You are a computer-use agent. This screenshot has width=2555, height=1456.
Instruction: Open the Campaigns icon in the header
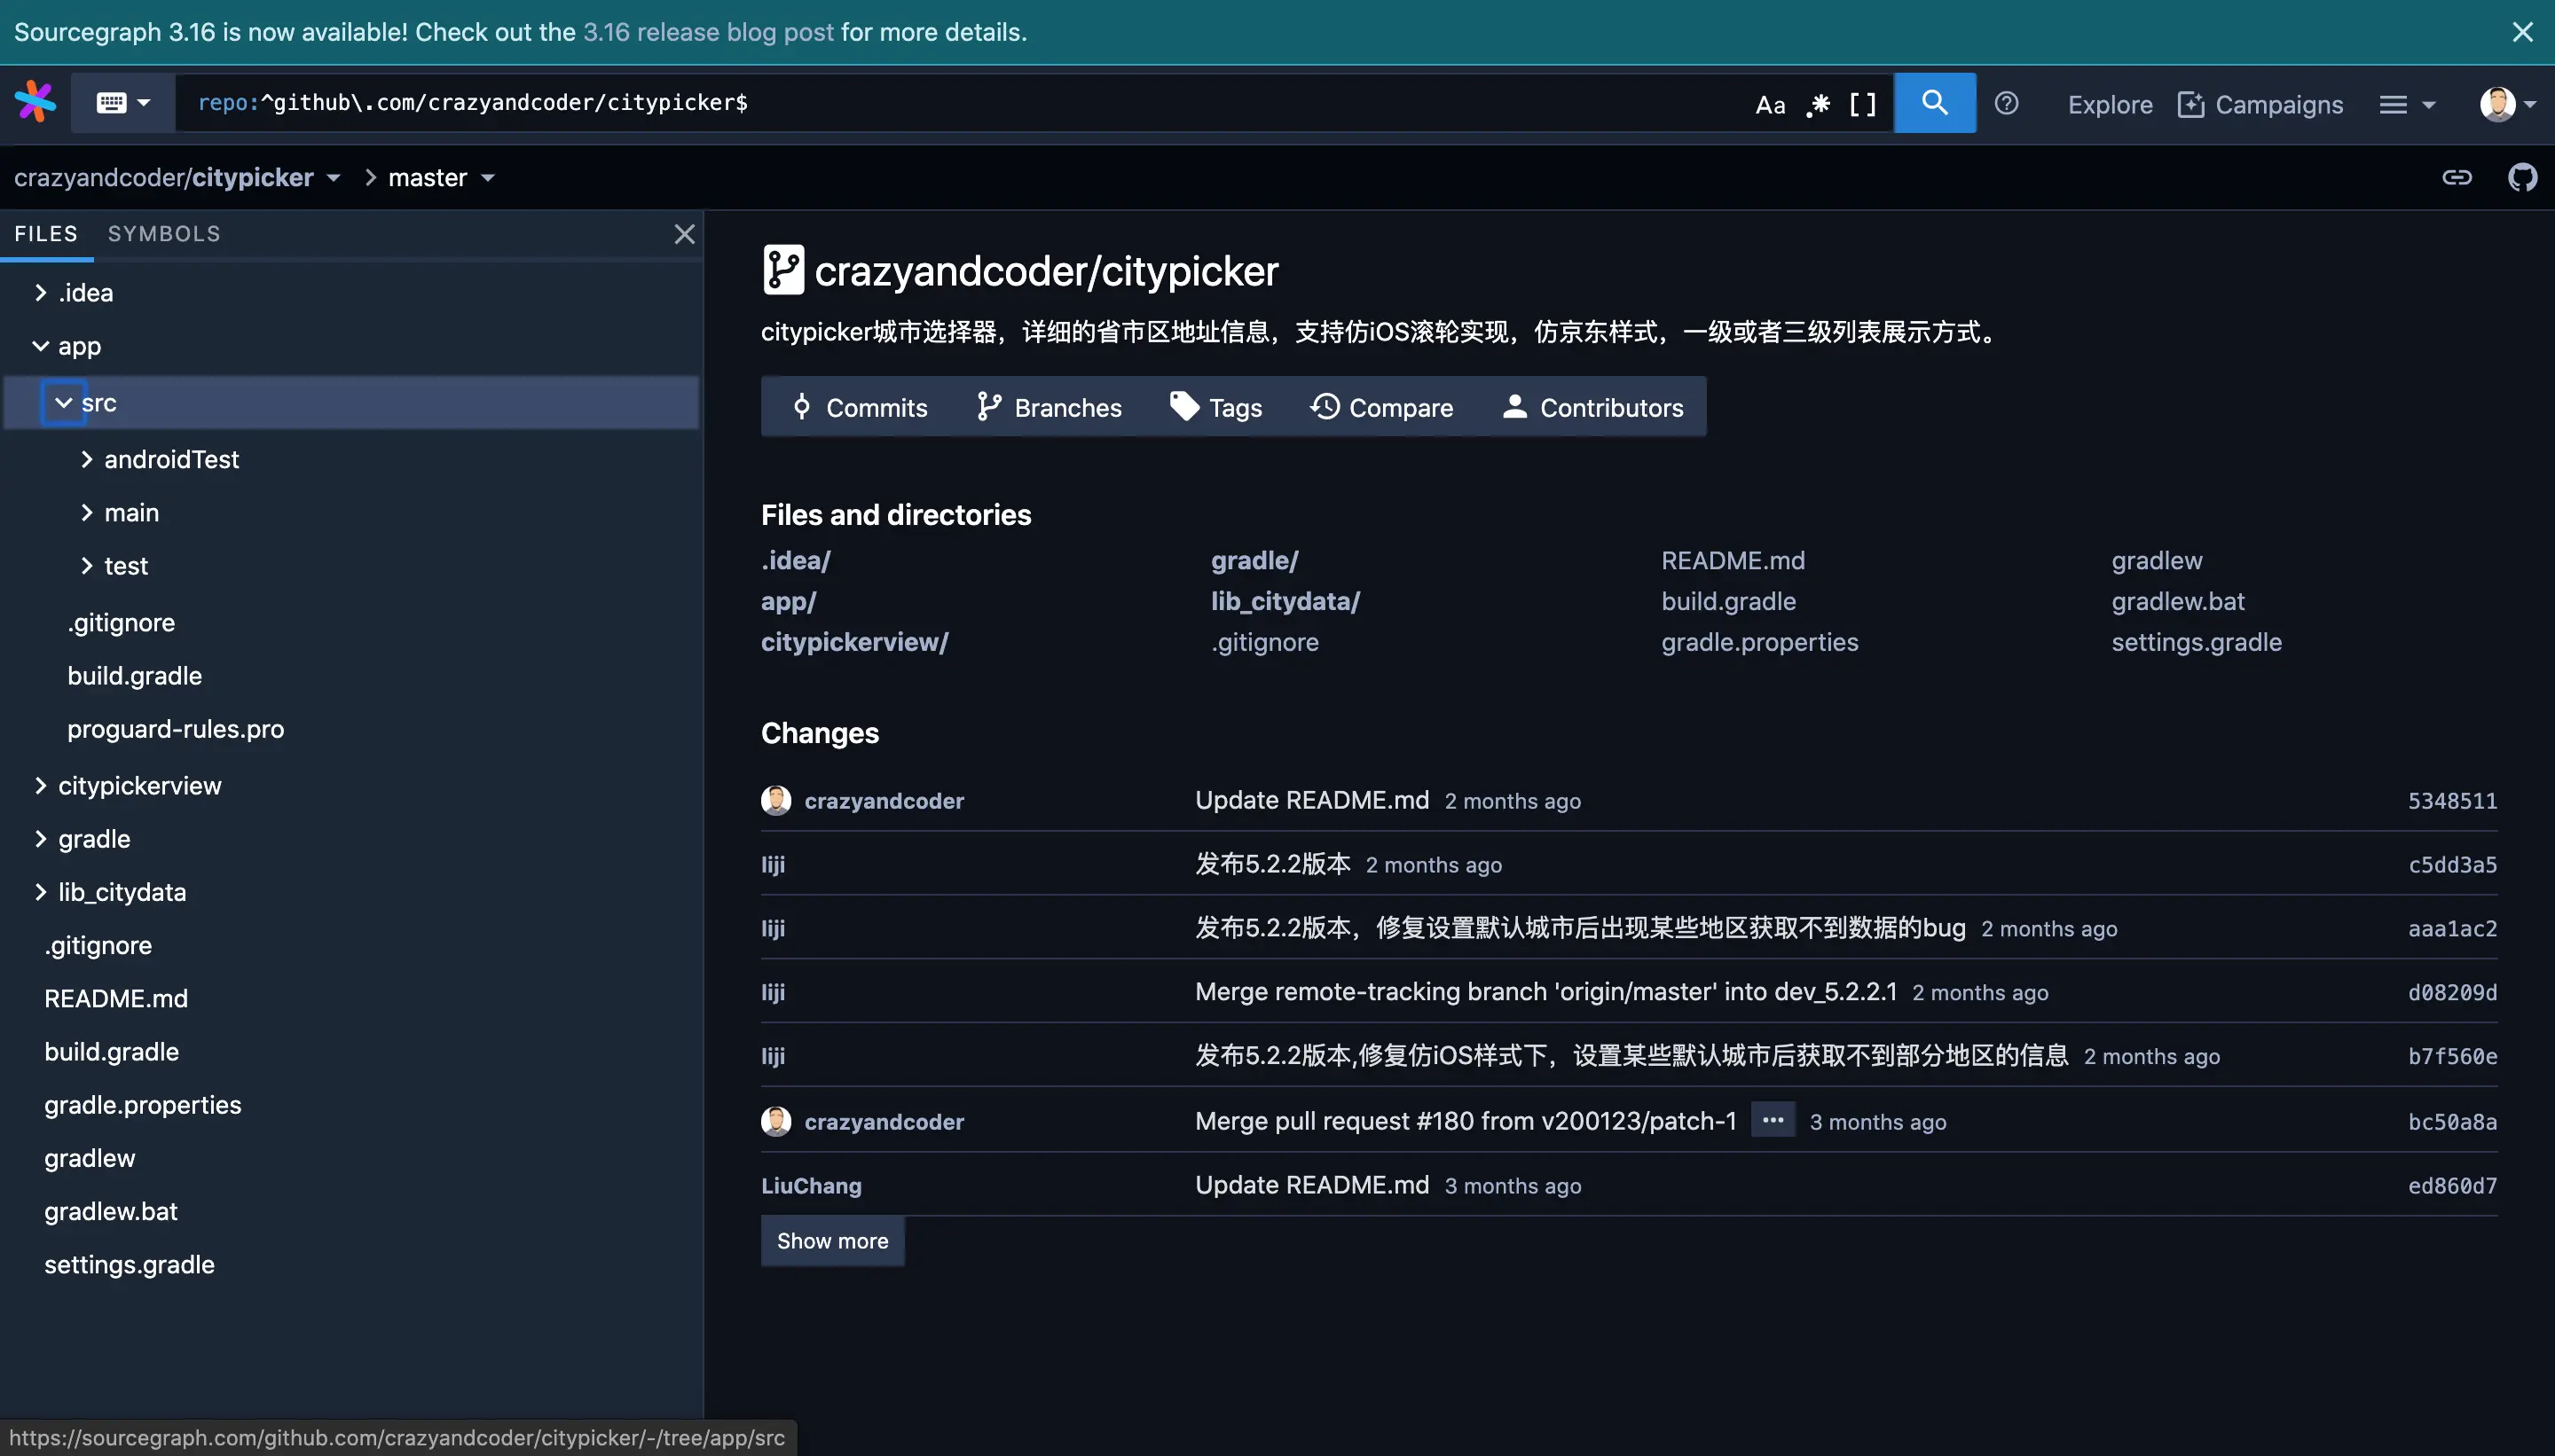pos(2191,104)
